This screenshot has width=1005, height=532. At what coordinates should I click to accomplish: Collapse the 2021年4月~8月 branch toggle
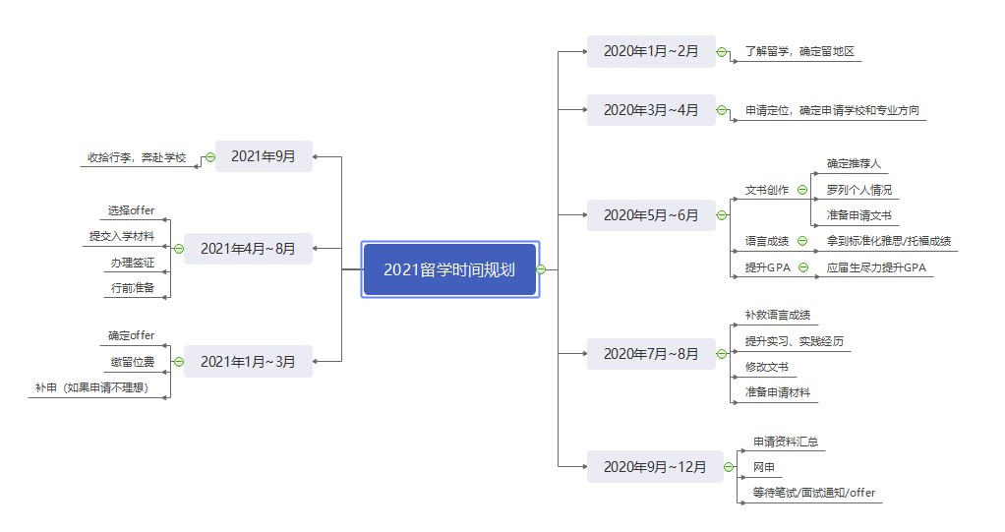coord(178,249)
